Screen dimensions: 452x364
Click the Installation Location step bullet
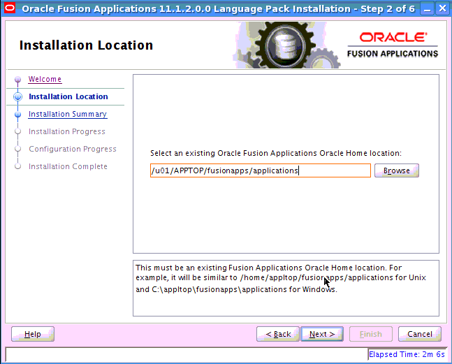pyautogui.click(x=18, y=96)
